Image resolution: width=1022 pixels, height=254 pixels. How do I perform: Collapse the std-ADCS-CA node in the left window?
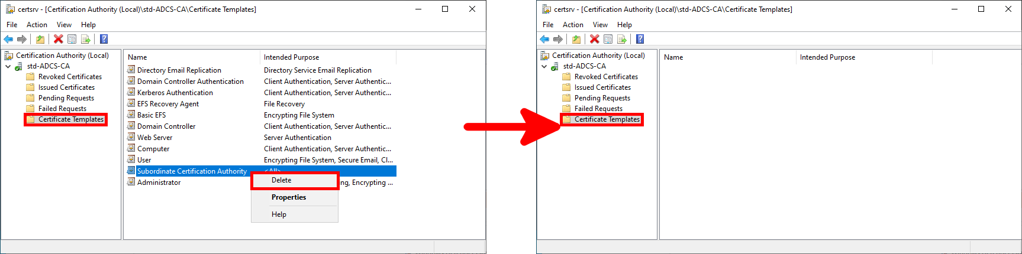pos(8,66)
